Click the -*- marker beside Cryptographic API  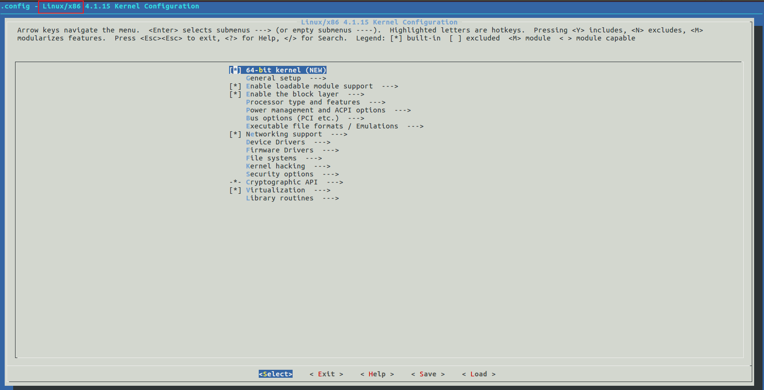[235, 182]
